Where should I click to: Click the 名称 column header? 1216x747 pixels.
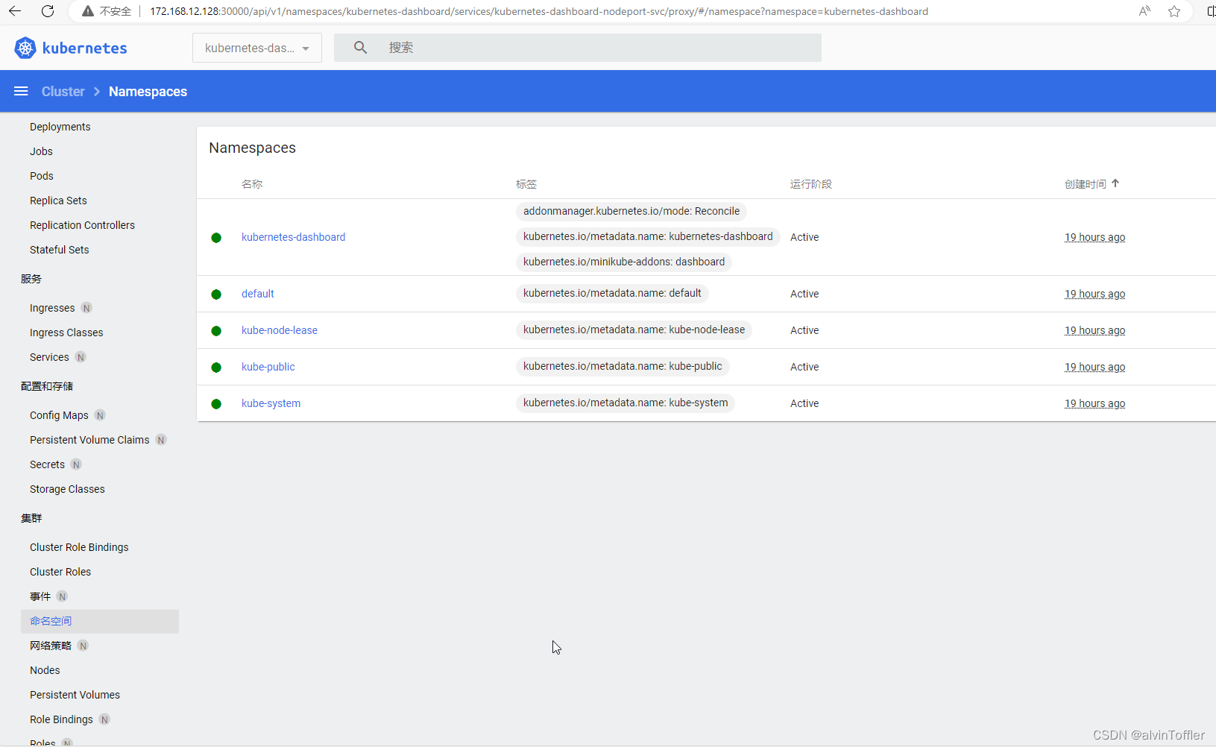click(x=252, y=184)
